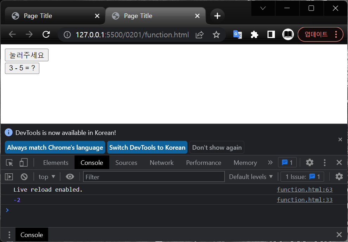The height and width of the screenshot is (242, 348).
Task: Open the Memory tab
Action: point(245,163)
